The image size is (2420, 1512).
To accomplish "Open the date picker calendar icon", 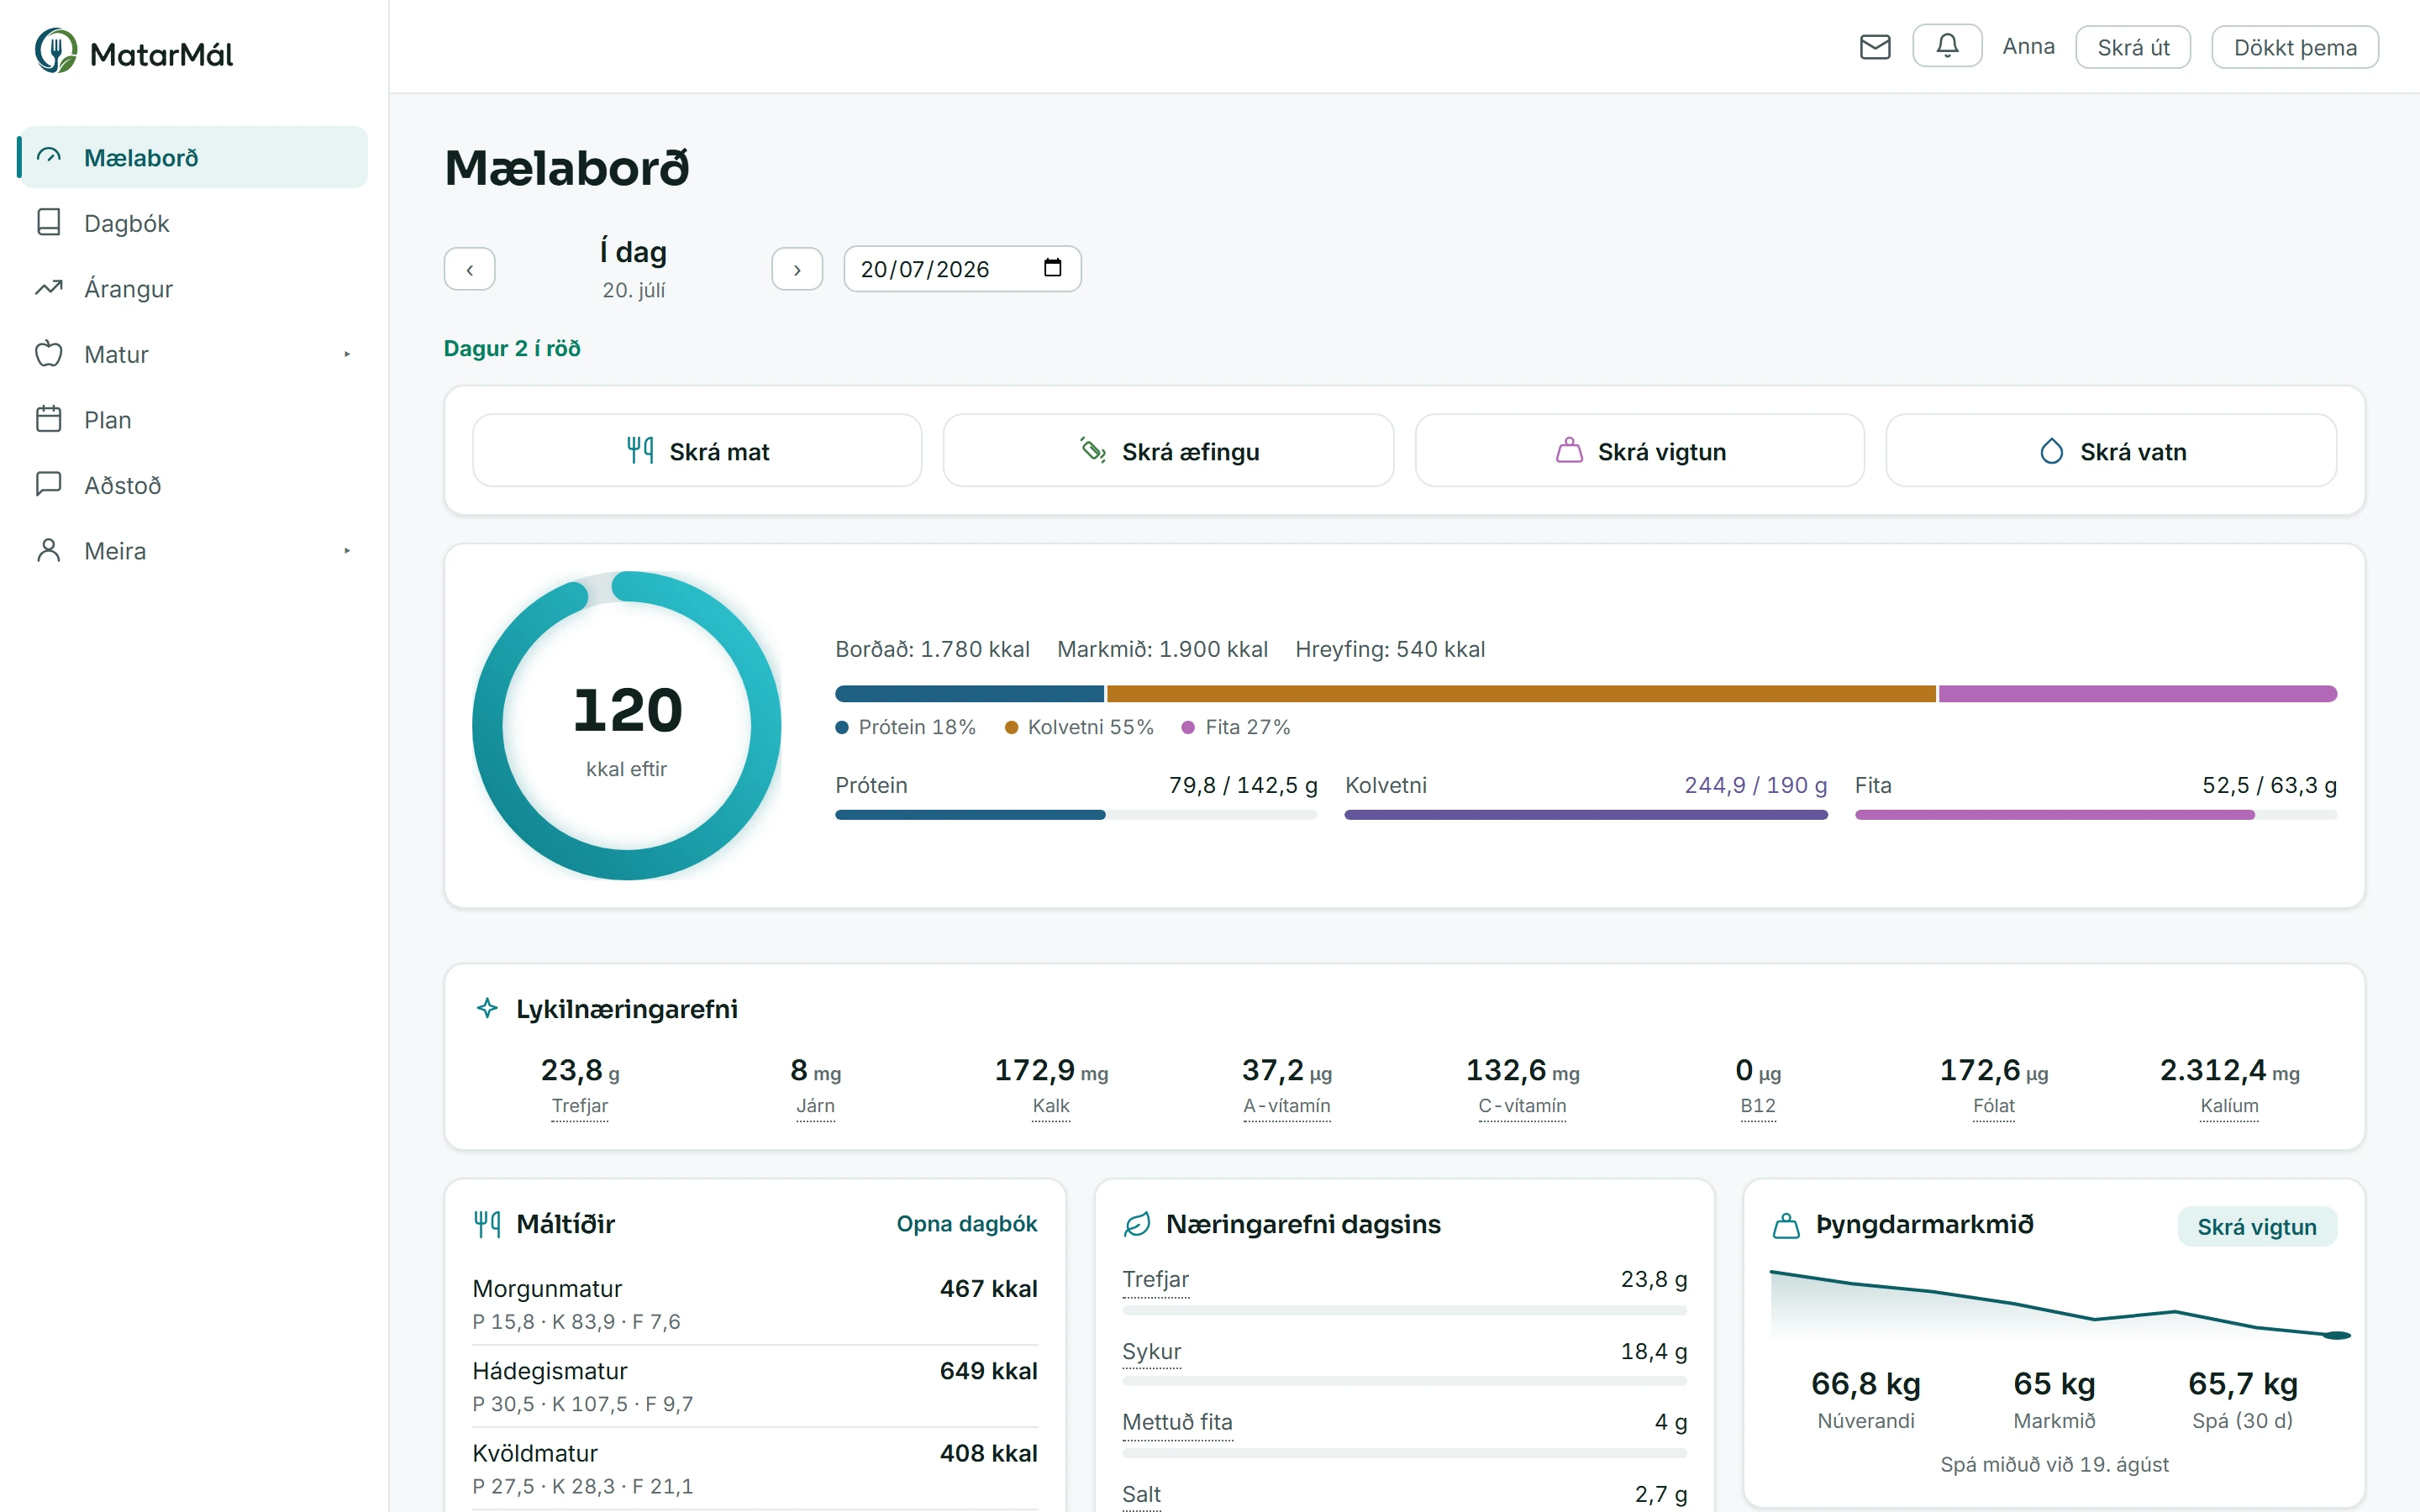I will pos(1052,268).
